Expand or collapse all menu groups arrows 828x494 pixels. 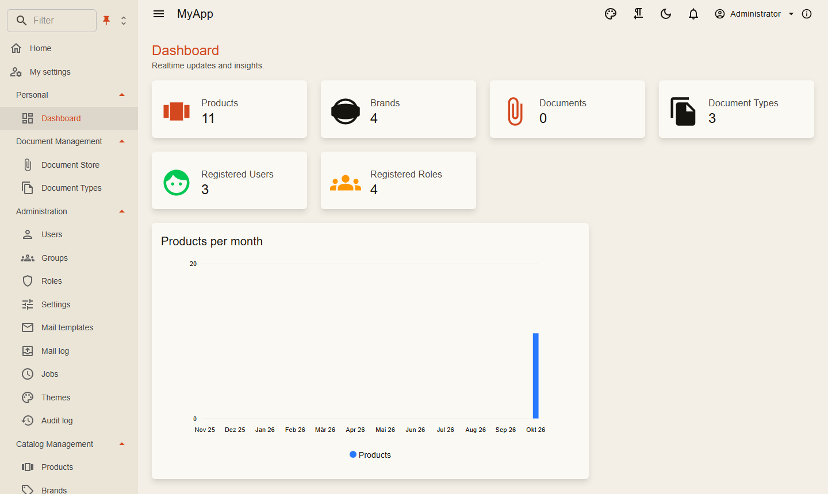tap(124, 21)
